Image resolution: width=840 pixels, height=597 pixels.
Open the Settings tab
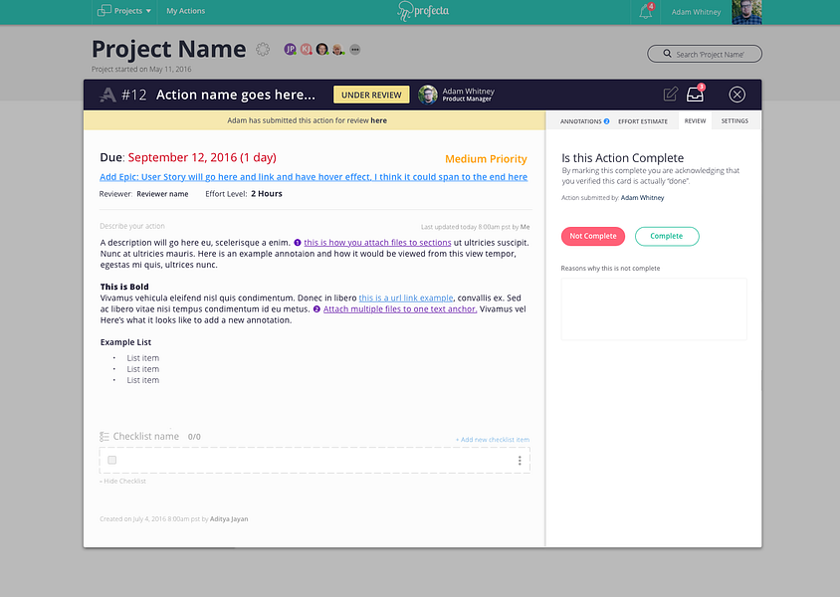735,121
